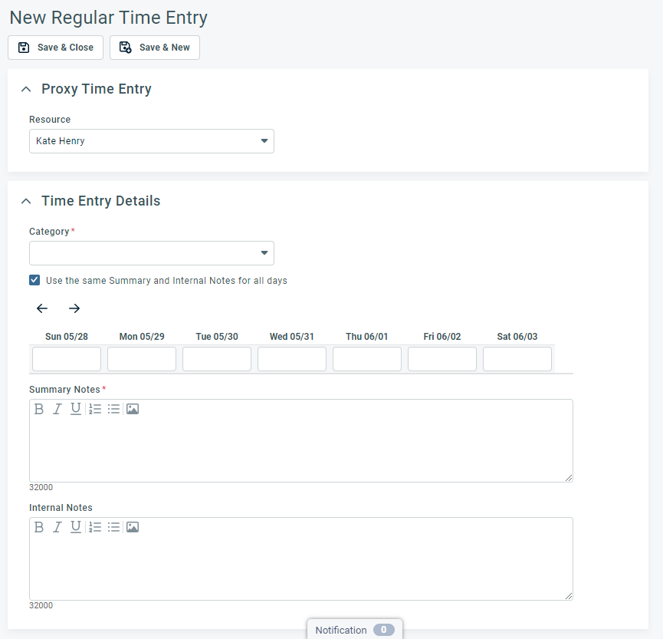Insert an image into Summary Notes
Viewport: 663px width, 639px height.
(133, 408)
